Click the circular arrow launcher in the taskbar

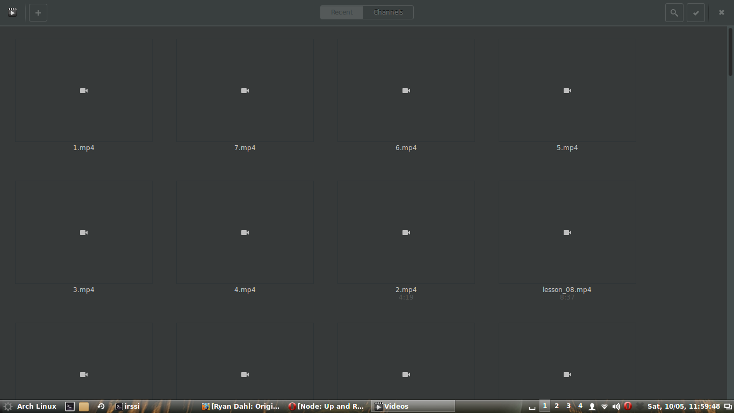click(x=101, y=407)
